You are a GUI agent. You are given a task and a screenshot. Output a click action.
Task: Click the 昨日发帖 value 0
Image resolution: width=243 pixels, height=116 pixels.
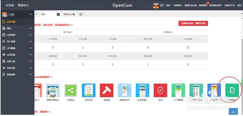pos(188,65)
